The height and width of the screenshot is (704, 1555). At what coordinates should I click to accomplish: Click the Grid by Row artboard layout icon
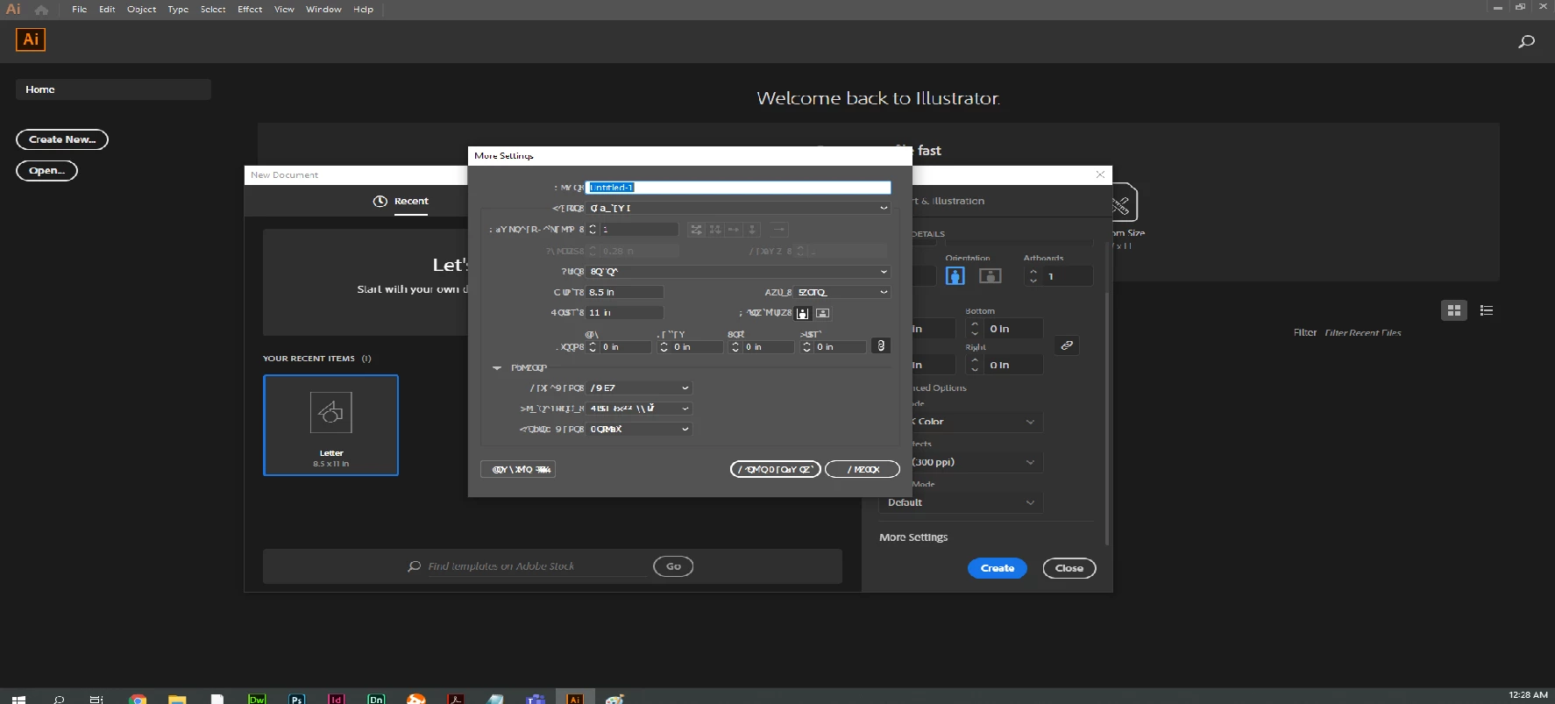coord(697,230)
